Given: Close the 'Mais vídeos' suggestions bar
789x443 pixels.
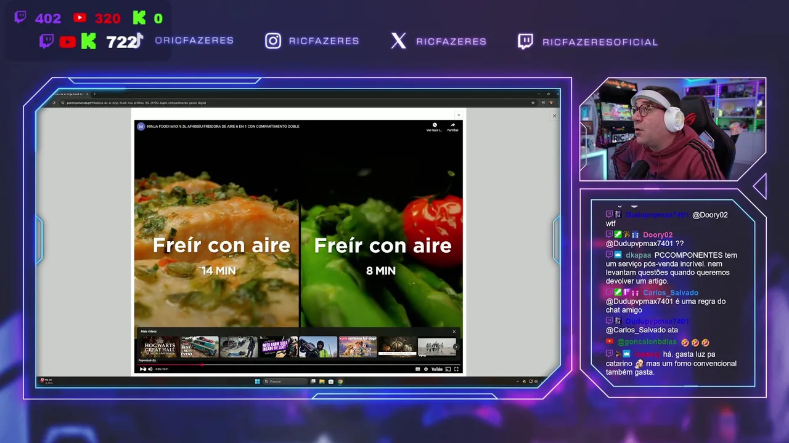Looking at the screenshot, I should (454, 332).
